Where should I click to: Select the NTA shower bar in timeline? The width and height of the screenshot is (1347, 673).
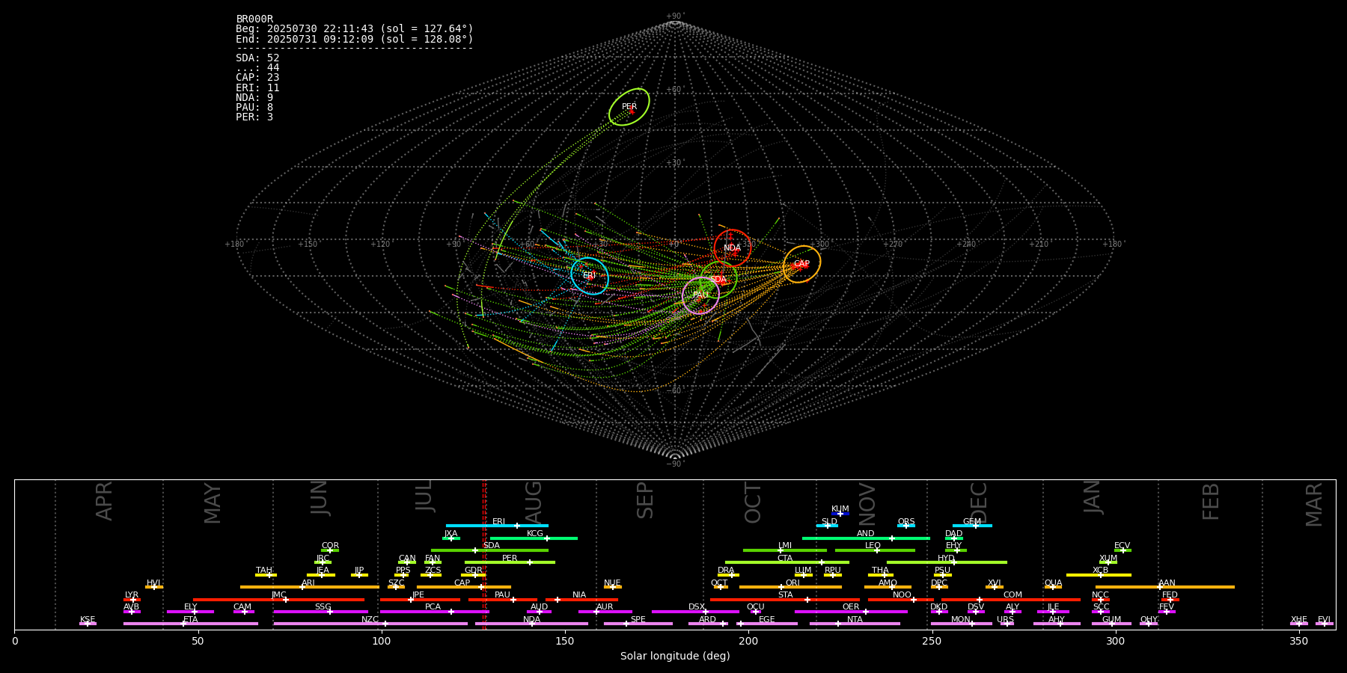point(855,624)
